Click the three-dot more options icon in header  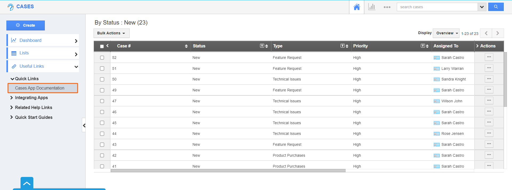tap(387, 7)
